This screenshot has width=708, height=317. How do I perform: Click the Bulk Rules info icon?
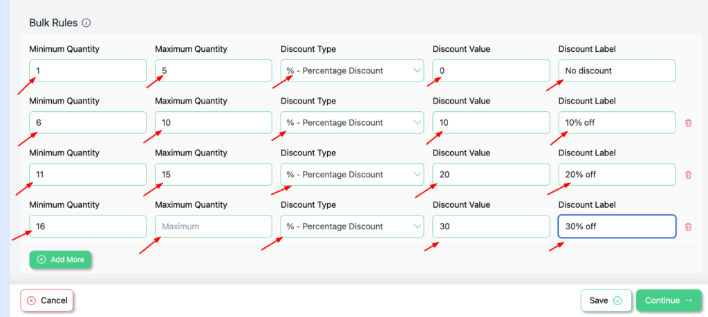(x=86, y=23)
